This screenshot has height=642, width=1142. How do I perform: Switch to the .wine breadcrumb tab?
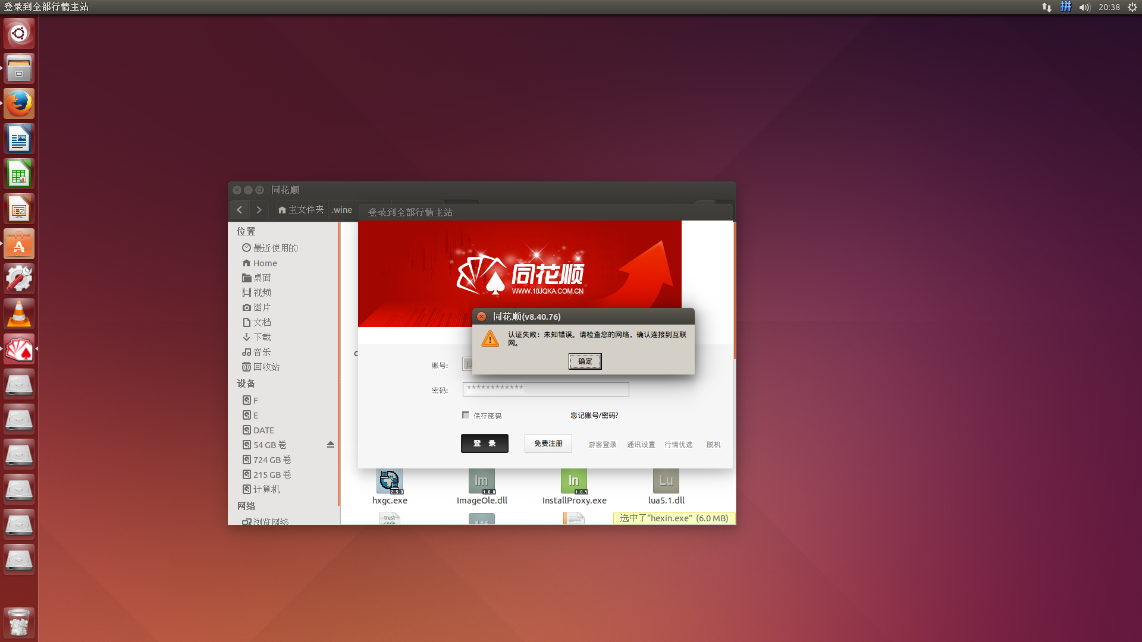point(341,210)
